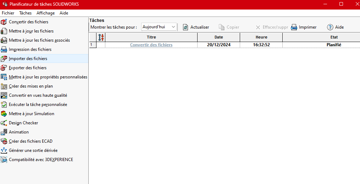This screenshot has width=360, height=184.
Task: Open the Affichage menu
Action: [46, 13]
